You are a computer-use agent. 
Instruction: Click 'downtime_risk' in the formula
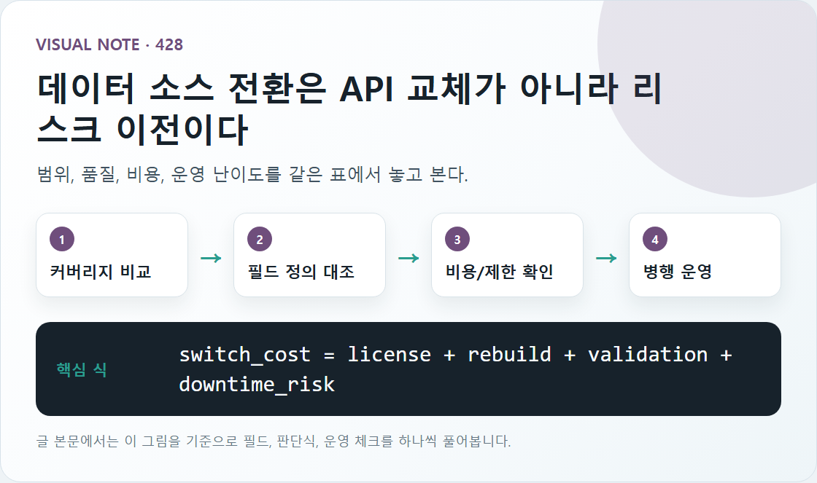(x=257, y=384)
